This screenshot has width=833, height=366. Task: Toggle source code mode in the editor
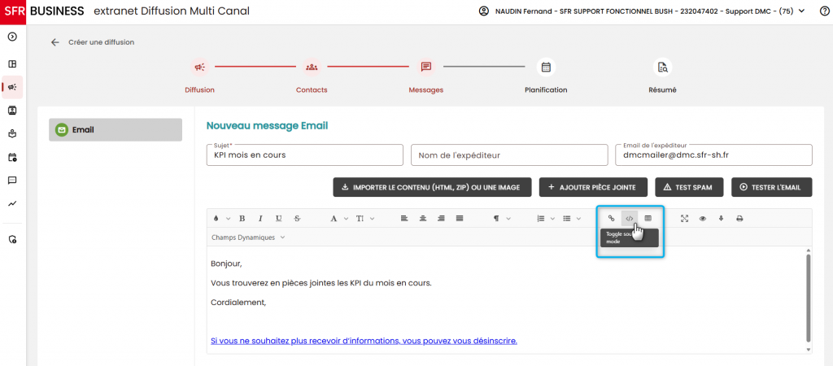point(630,218)
